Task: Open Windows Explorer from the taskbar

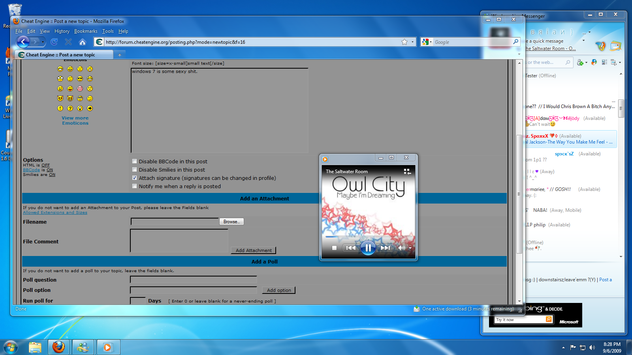Action: pos(35,347)
